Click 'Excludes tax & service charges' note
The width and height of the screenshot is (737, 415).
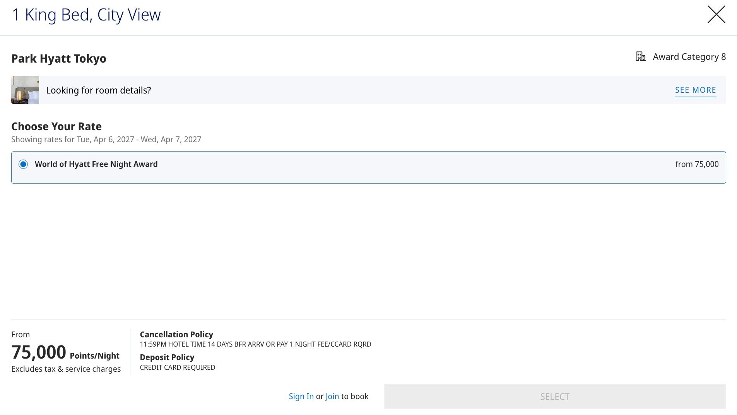point(66,369)
